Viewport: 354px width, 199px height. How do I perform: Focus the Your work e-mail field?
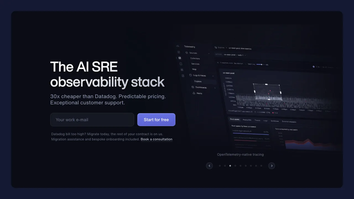click(x=92, y=120)
